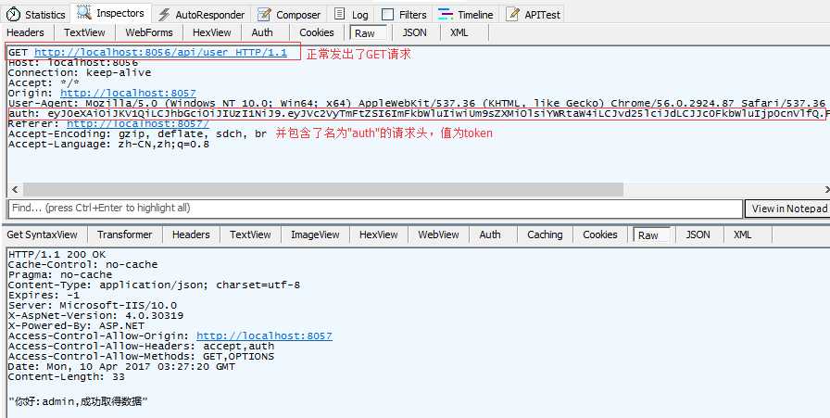Click the Statistics stopwatch icon
830x418 pixels.
13,14
